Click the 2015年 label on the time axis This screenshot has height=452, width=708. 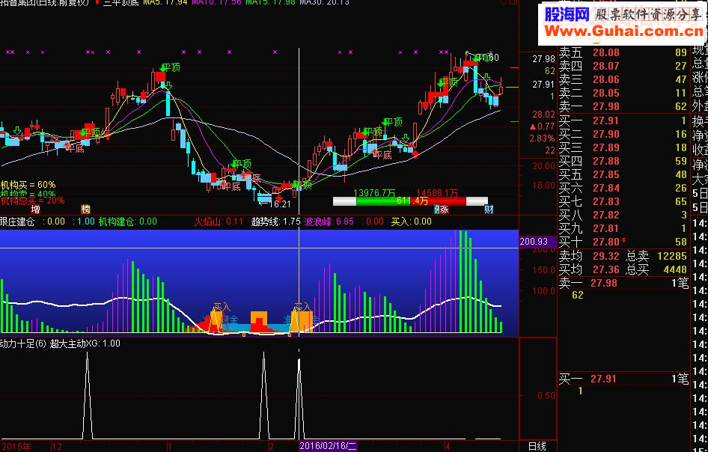[x=16, y=447]
